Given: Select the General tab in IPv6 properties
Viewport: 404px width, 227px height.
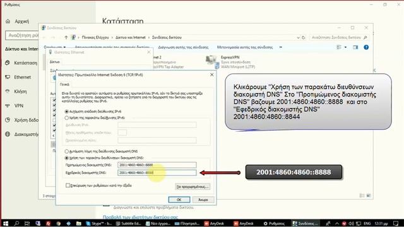Looking at the screenshot, I should pyautogui.click(x=64, y=84).
